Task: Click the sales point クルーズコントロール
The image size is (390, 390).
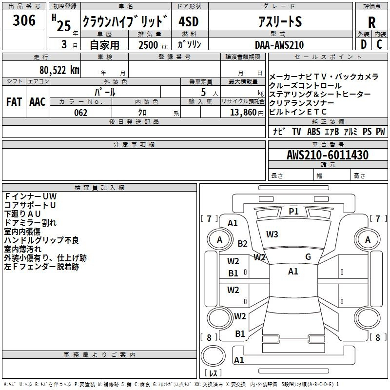Action: pyautogui.click(x=305, y=86)
